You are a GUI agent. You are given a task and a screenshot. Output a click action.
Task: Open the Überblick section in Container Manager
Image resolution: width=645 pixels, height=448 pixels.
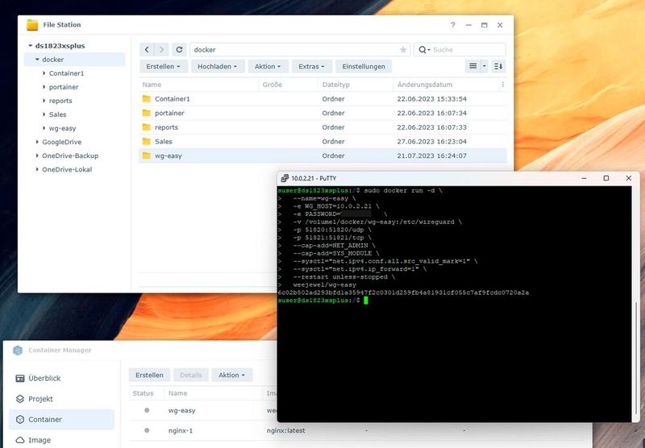pos(44,378)
